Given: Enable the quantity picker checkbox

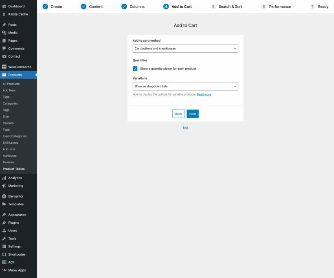Looking at the screenshot, I should pos(135,68).
